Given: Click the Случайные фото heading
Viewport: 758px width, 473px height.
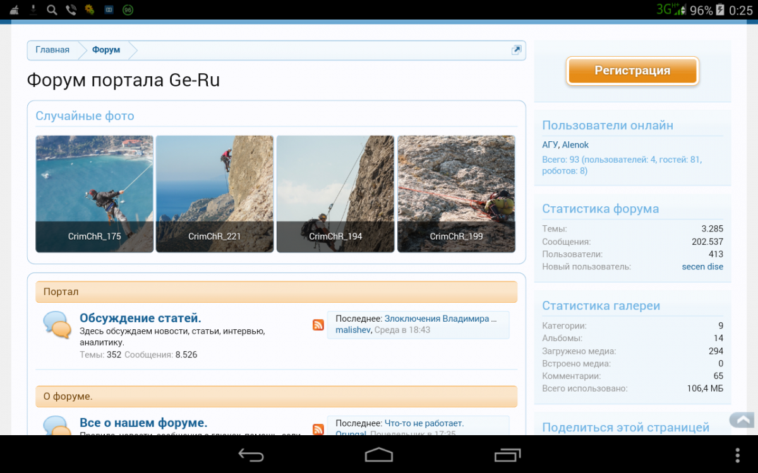Looking at the screenshot, I should (85, 116).
